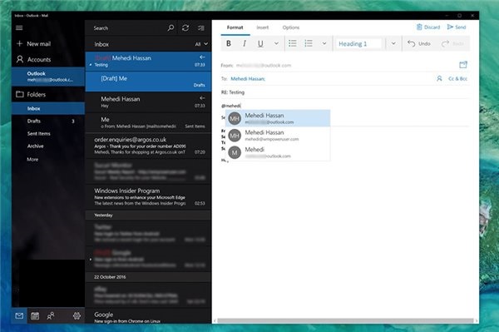Apply bold formatting
Screen dimensions: 499x332
coord(229,43)
